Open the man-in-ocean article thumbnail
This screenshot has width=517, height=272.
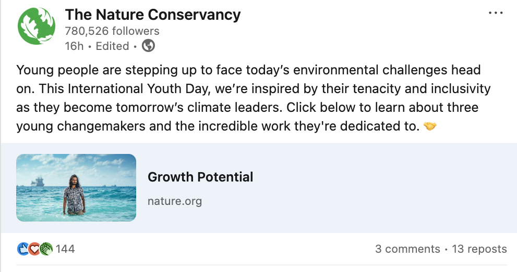tap(76, 188)
